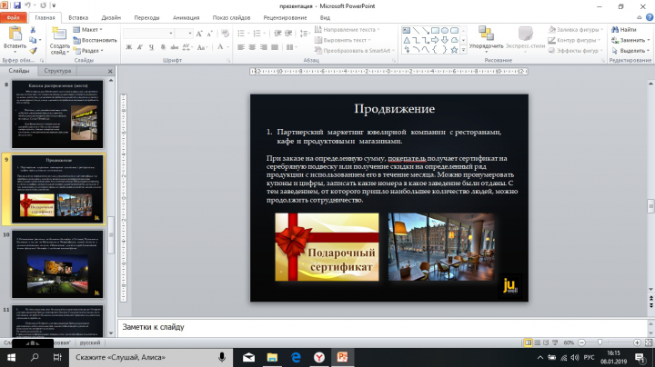Screen dimensions: 655x367
Task: Click the Save icon in quick access toolbar
Action: point(17,5)
